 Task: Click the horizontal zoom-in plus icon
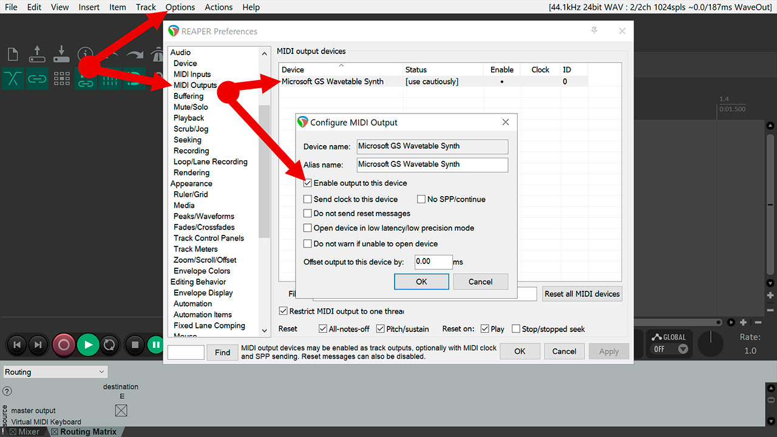(743, 322)
